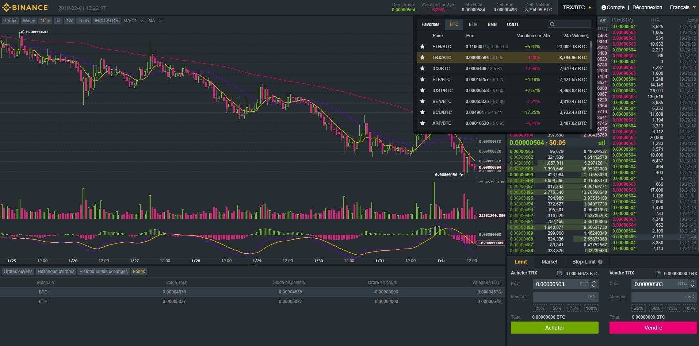Click the Binance logo

[x=25, y=7]
